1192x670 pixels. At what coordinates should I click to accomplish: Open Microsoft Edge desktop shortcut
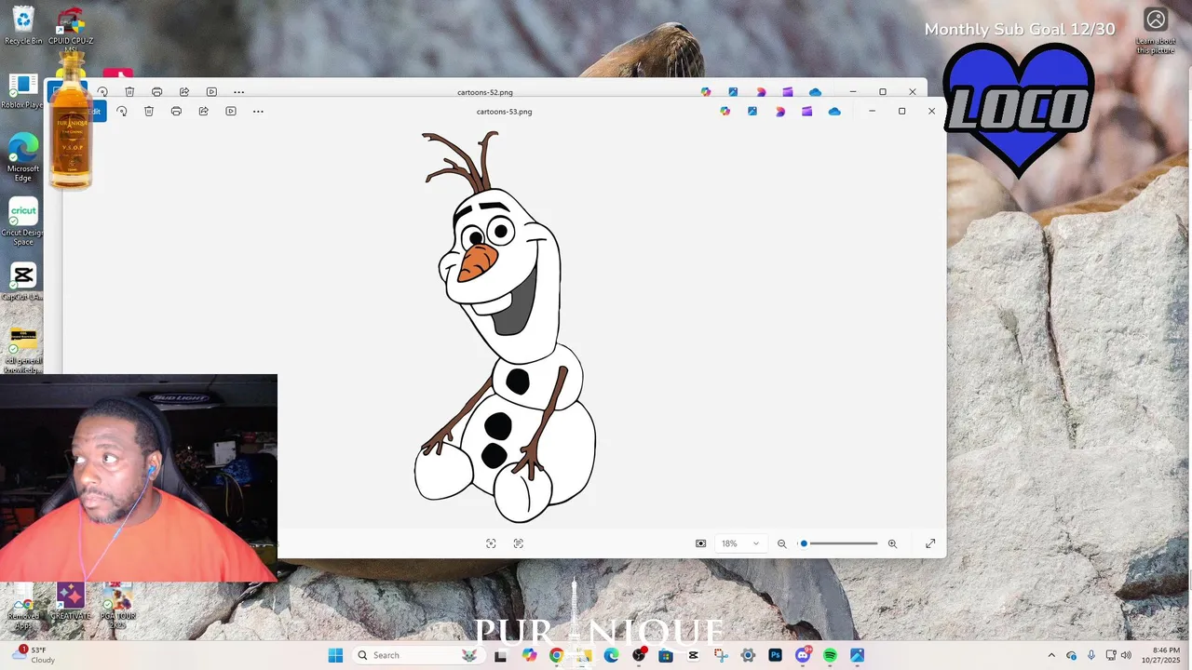23,157
